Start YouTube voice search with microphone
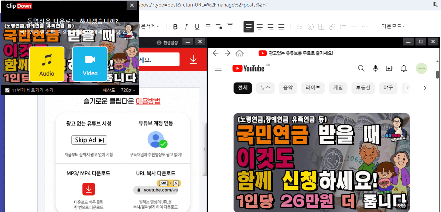 click(375, 68)
